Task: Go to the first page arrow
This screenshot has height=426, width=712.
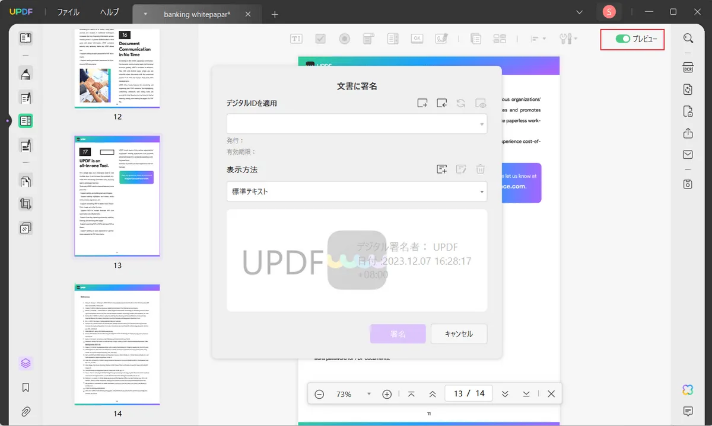Action: pos(411,394)
